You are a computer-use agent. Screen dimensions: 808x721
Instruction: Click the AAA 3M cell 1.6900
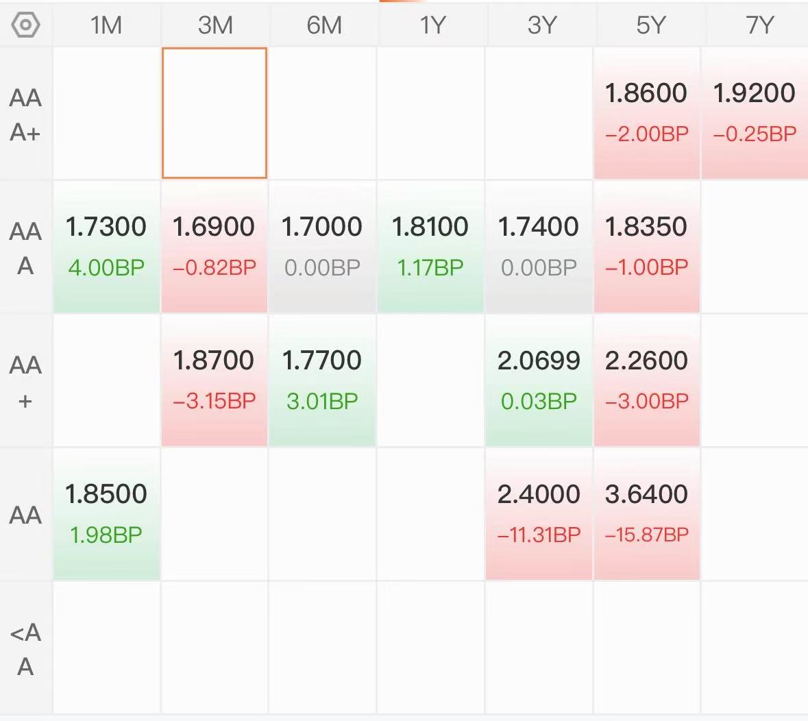(215, 247)
